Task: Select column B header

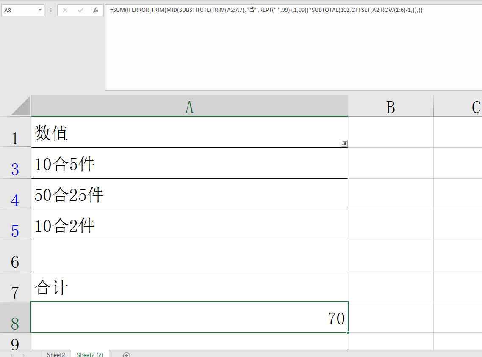Action: coord(391,106)
